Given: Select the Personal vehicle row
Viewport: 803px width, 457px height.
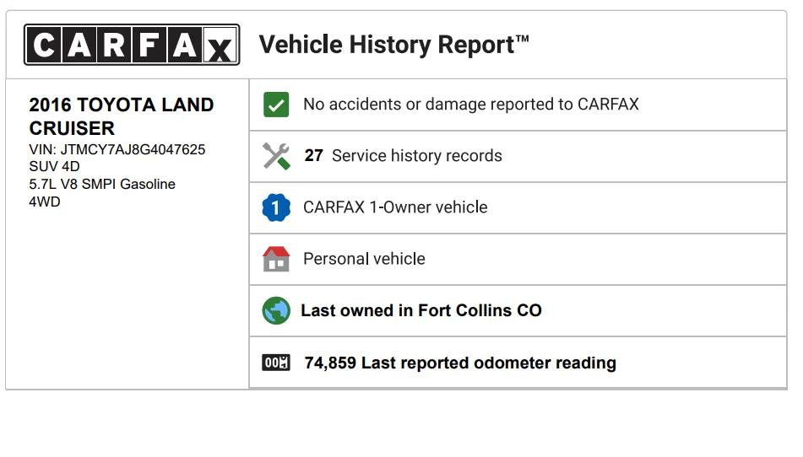Looking at the screenshot, I should [x=518, y=259].
